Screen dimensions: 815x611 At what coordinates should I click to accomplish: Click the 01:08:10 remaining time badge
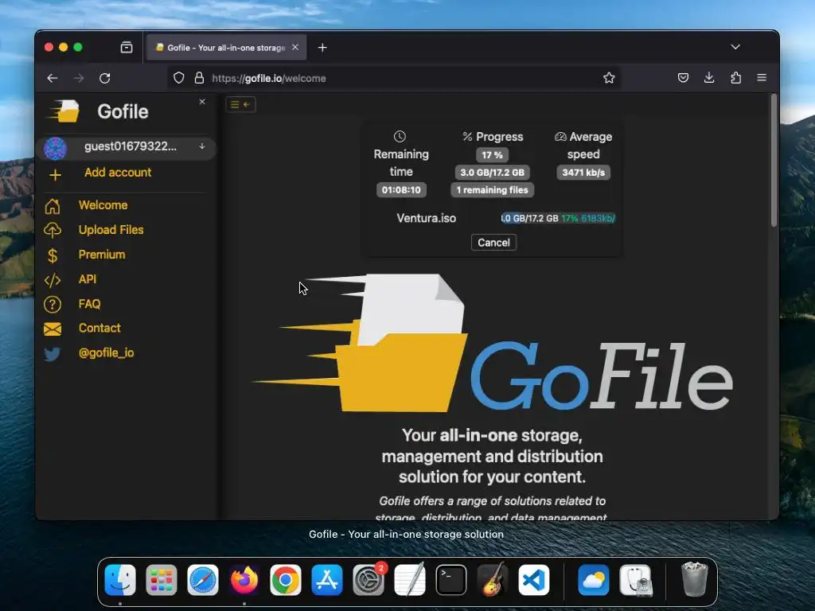coord(401,189)
